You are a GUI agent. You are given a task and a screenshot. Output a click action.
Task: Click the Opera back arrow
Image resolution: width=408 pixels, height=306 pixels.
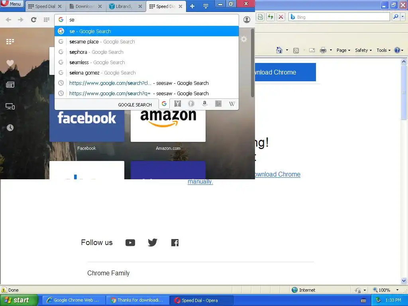point(8,20)
